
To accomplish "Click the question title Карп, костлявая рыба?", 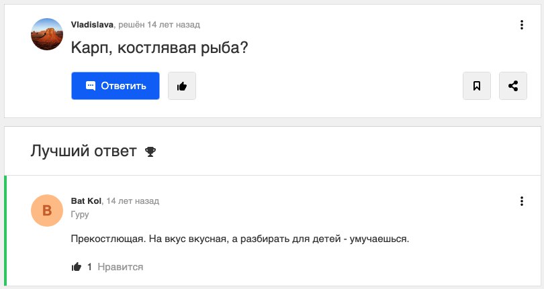I will coord(160,48).
